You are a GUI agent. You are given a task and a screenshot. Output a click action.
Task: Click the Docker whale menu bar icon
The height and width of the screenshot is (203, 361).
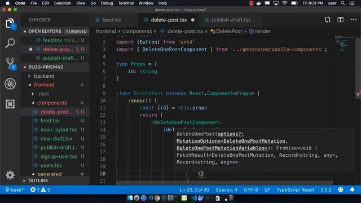259,3
